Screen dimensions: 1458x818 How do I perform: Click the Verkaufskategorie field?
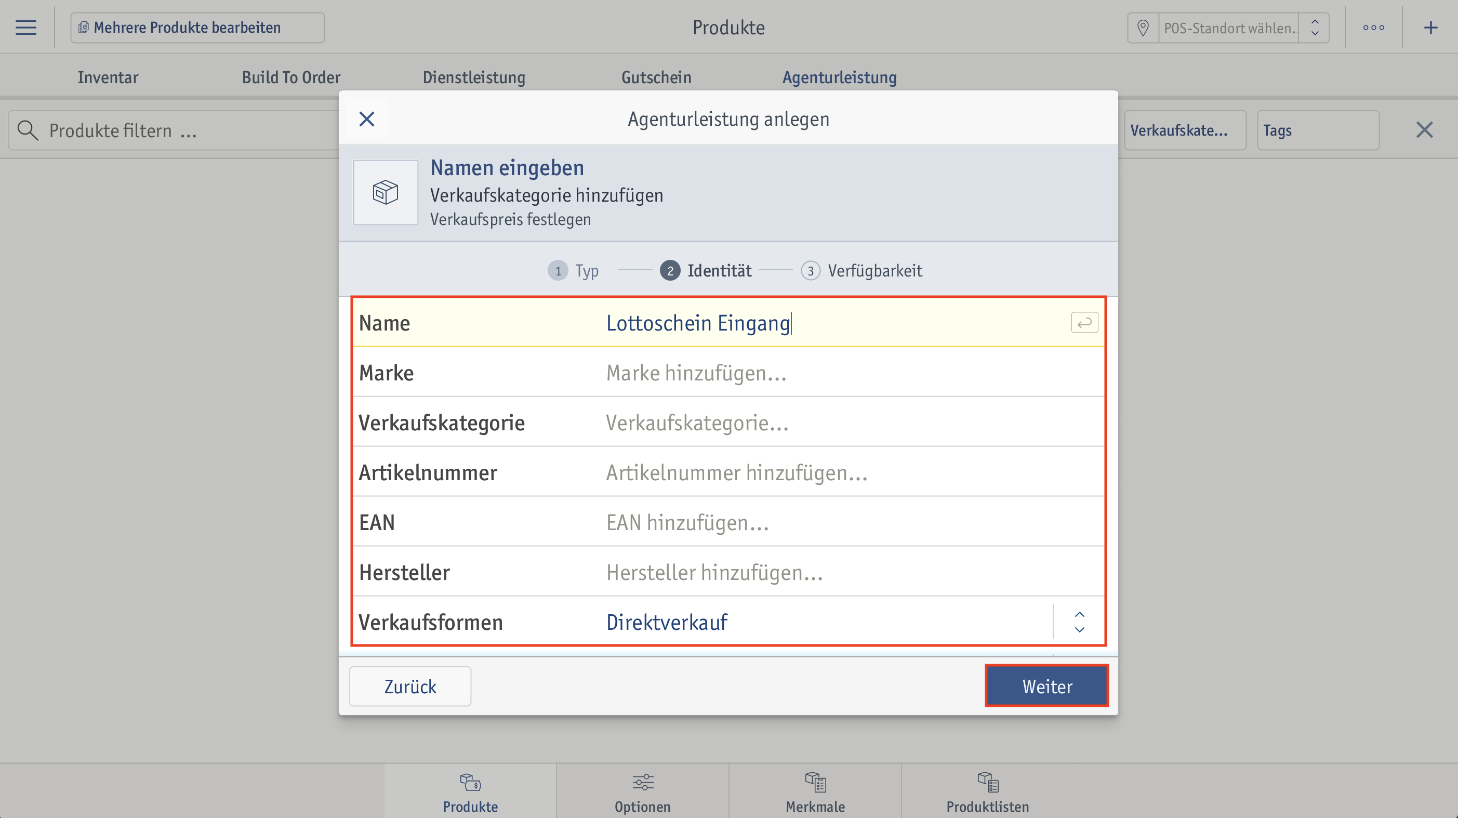[x=728, y=423]
